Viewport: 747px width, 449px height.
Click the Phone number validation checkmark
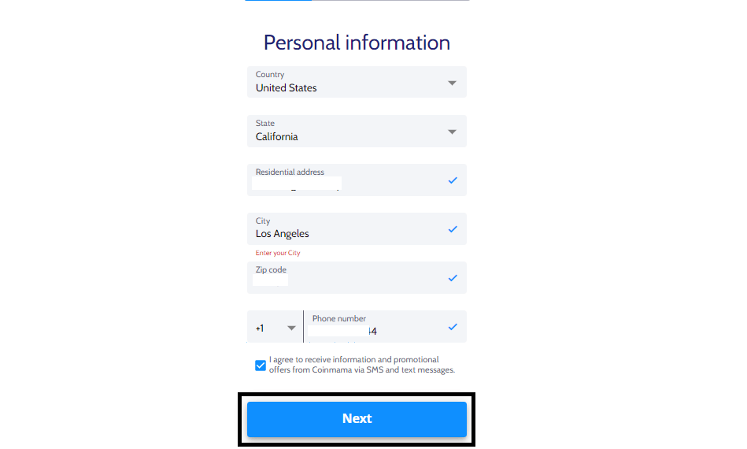(x=453, y=327)
